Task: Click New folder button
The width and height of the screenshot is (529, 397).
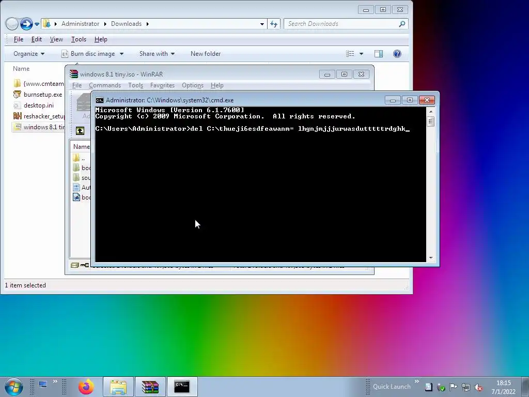Action: [206, 54]
